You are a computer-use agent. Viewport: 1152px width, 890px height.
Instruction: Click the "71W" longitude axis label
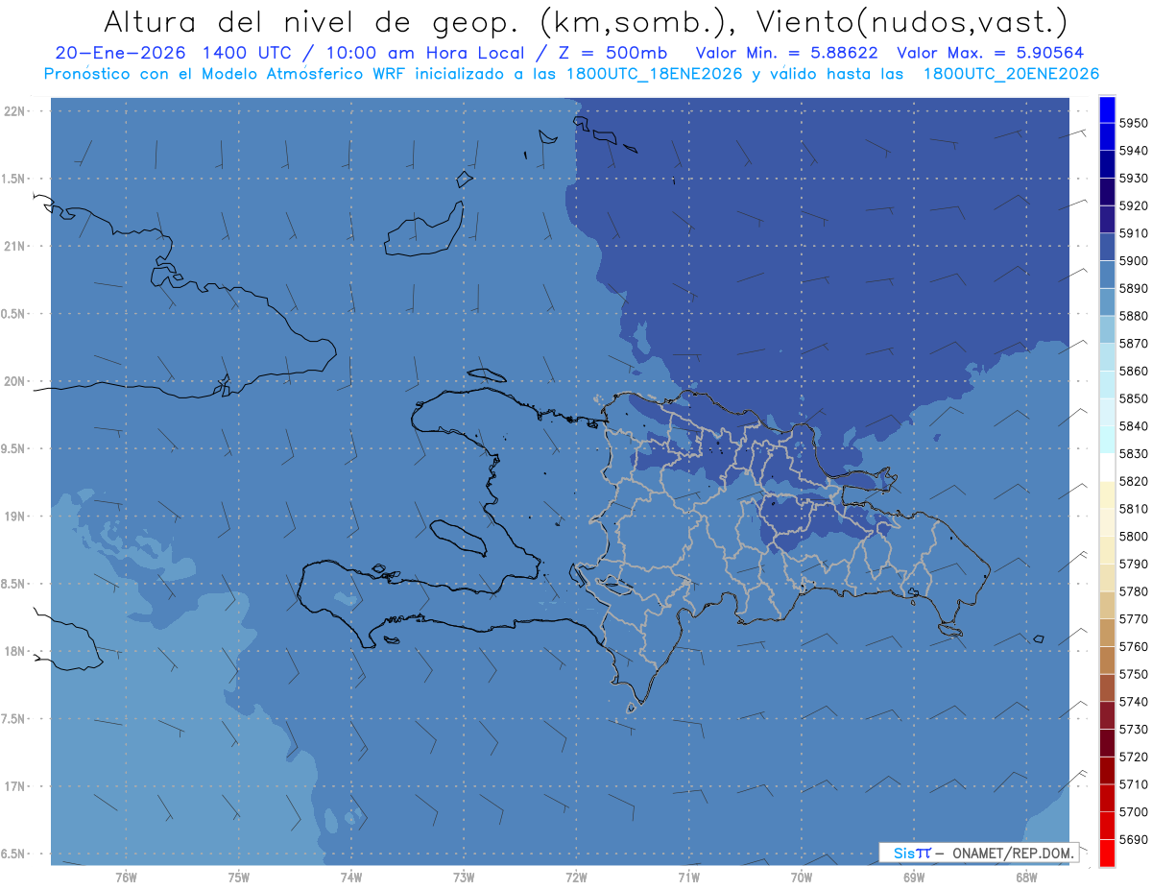coord(688,877)
